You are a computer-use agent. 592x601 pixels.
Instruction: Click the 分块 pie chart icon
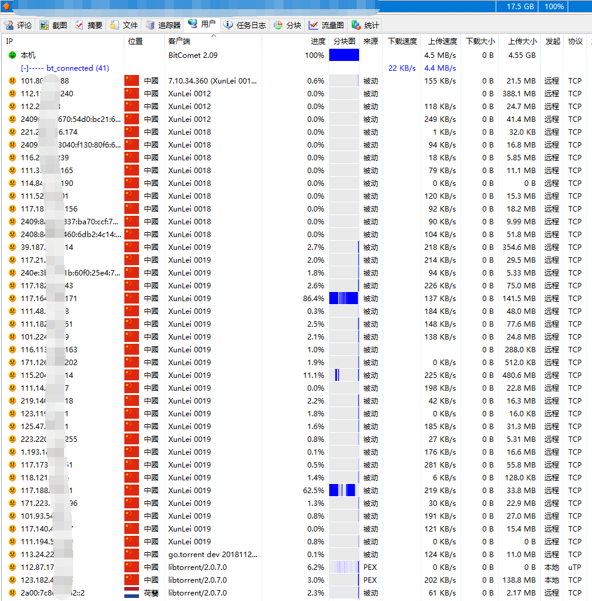point(278,25)
